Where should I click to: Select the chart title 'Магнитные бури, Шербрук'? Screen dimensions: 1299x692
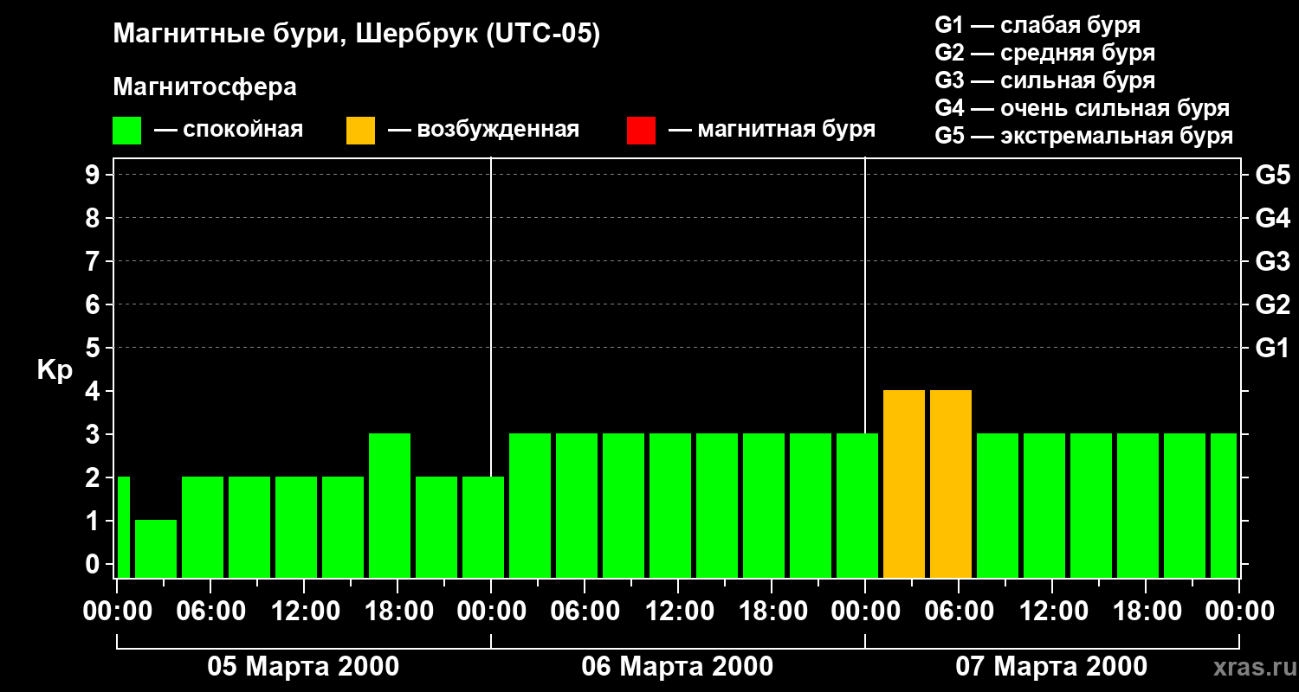click(356, 35)
